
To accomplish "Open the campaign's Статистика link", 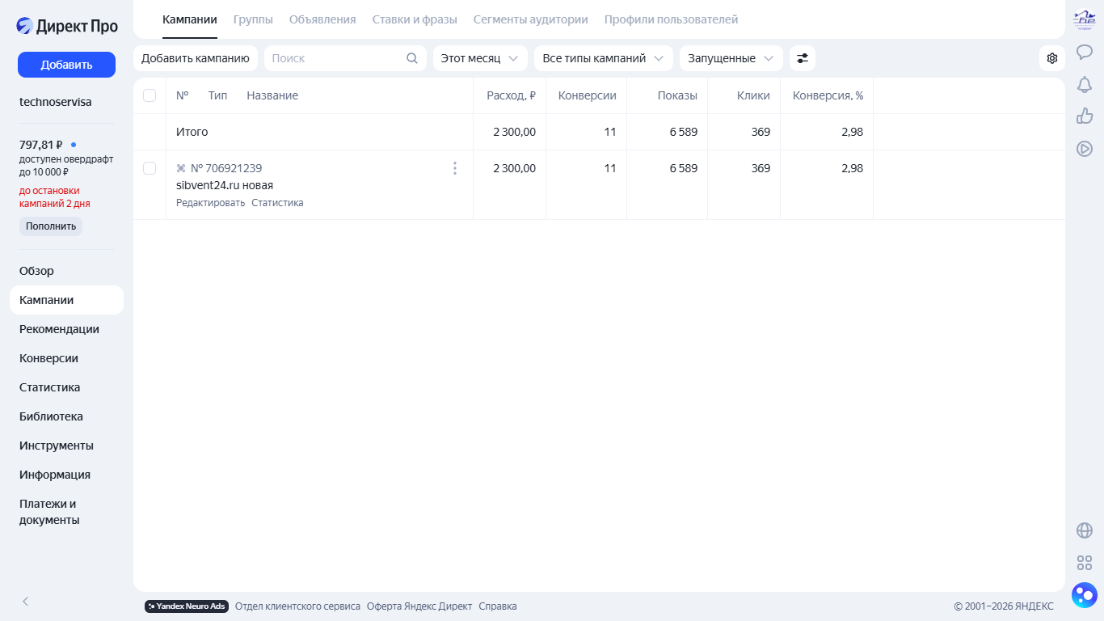I will point(277,203).
